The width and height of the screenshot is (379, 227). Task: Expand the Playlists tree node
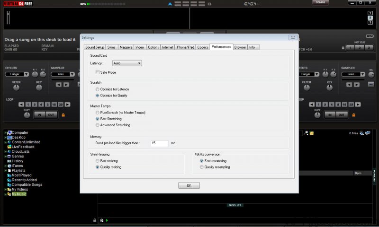click(x=6, y=171)
